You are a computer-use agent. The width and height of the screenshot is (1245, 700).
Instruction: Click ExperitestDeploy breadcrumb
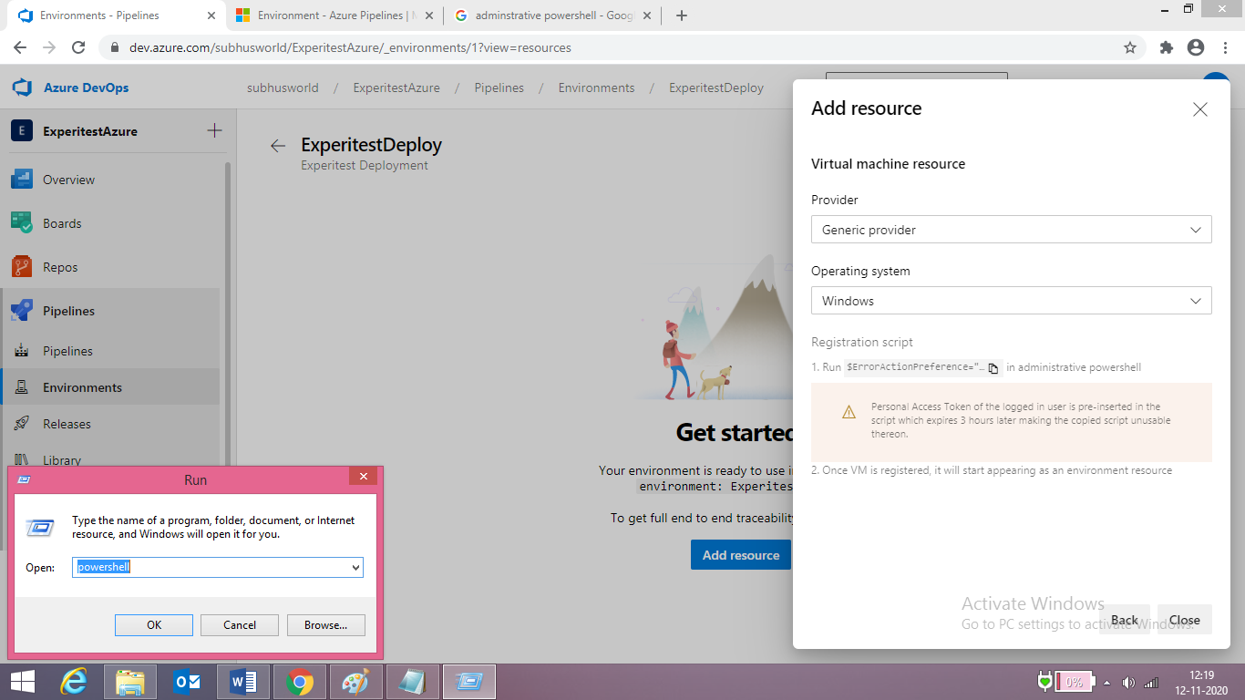tap(716, 87)
